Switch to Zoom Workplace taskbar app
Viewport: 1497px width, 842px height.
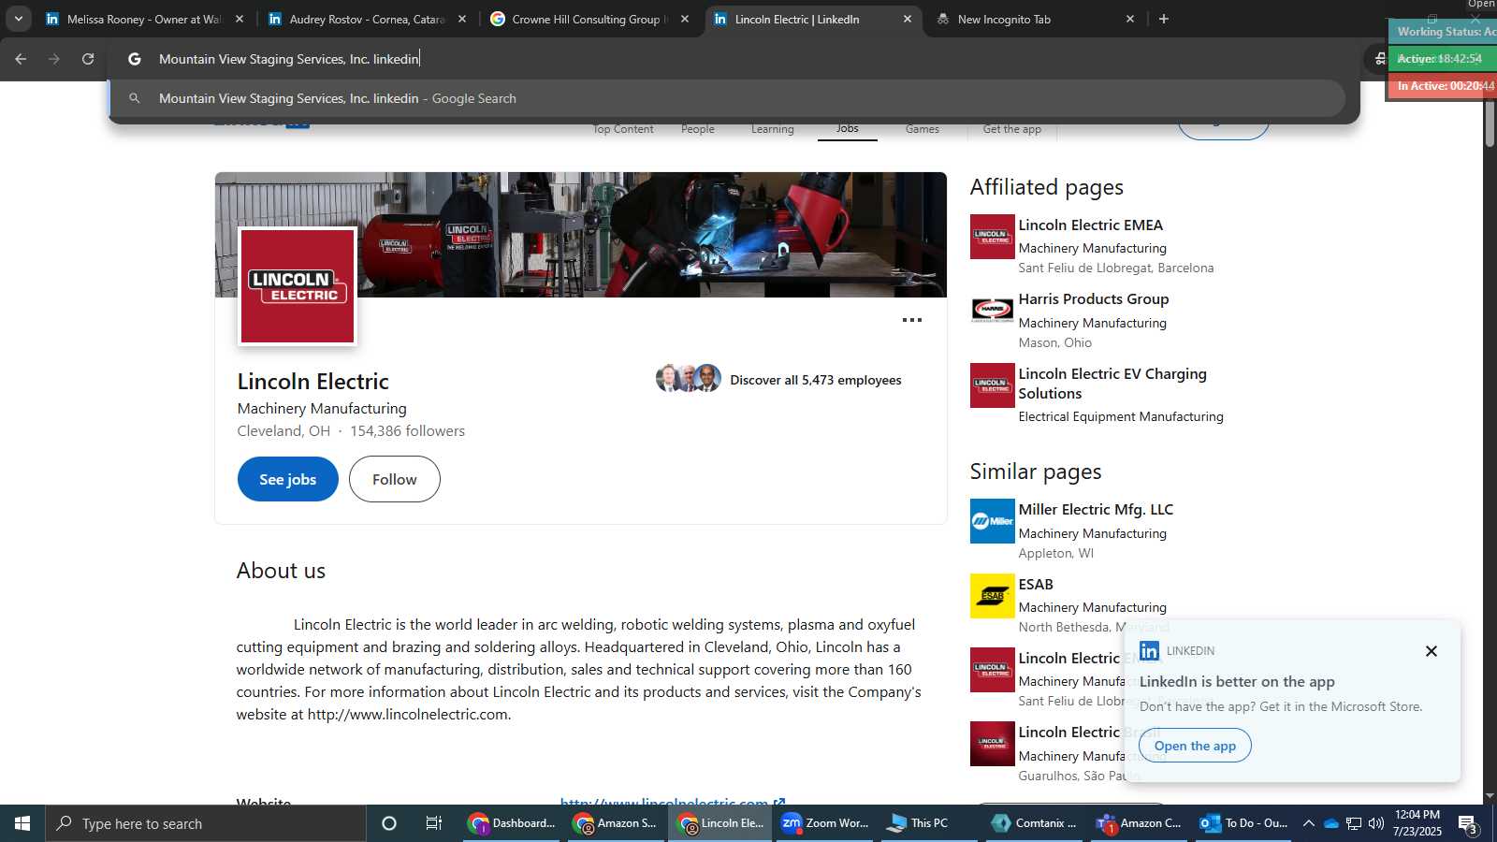824,823
